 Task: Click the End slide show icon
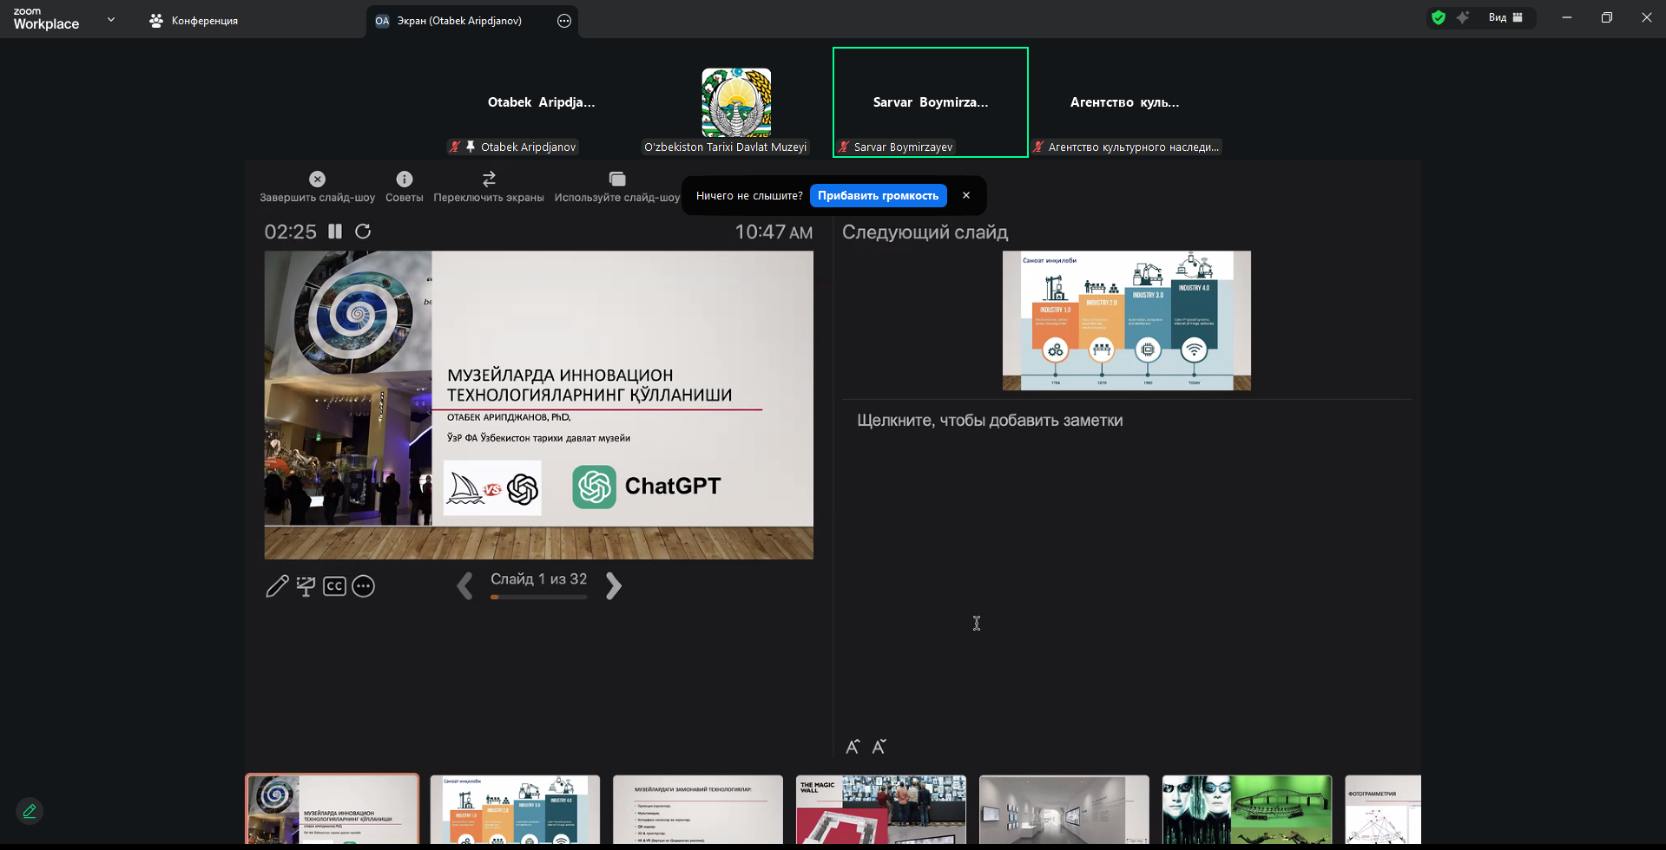317,180
